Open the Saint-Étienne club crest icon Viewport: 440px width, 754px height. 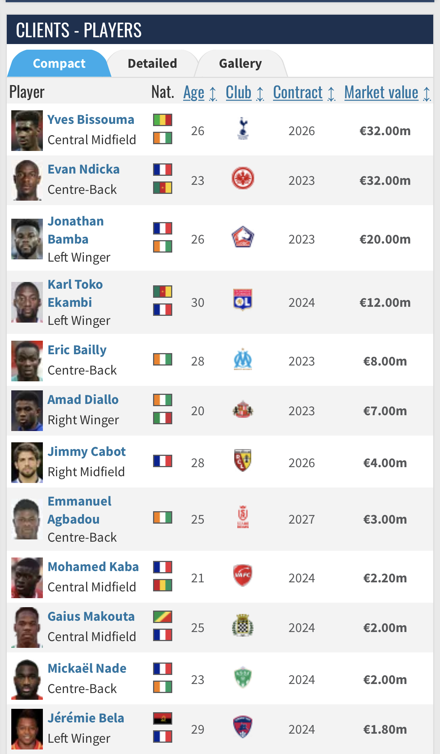[x=243, y=678]
